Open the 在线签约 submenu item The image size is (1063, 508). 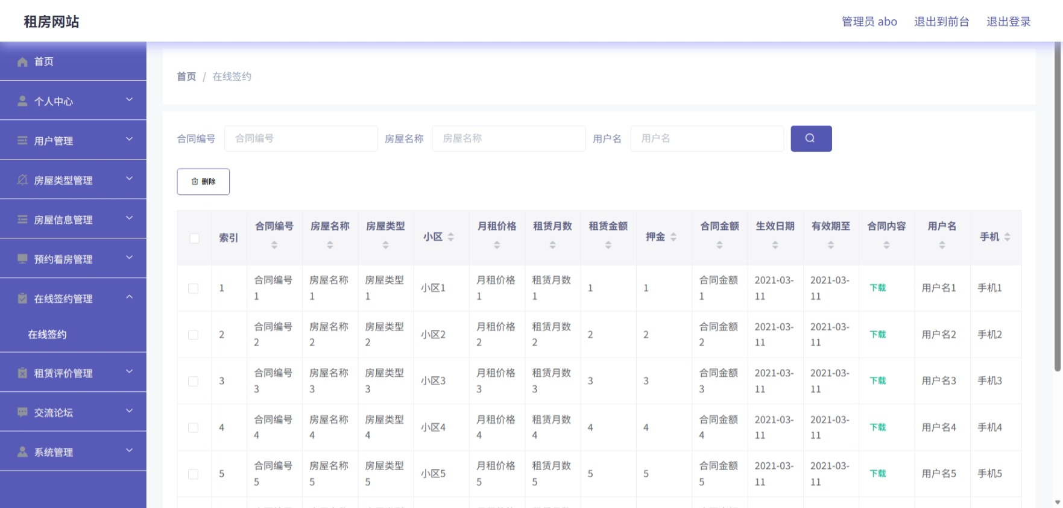73,335
